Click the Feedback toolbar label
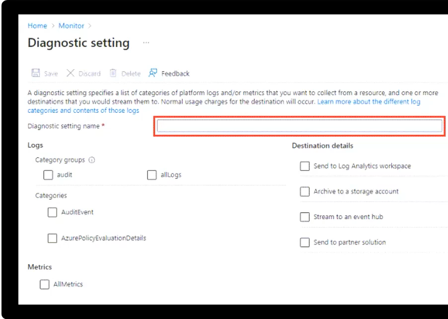The image size is (448, 319). [x=175, y=74]
